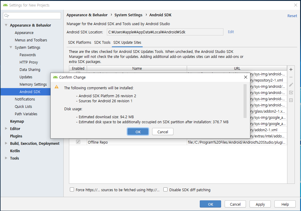Close the Settings for New Projects window
Viewport: 301px width, 211px height.
(296, 5)
